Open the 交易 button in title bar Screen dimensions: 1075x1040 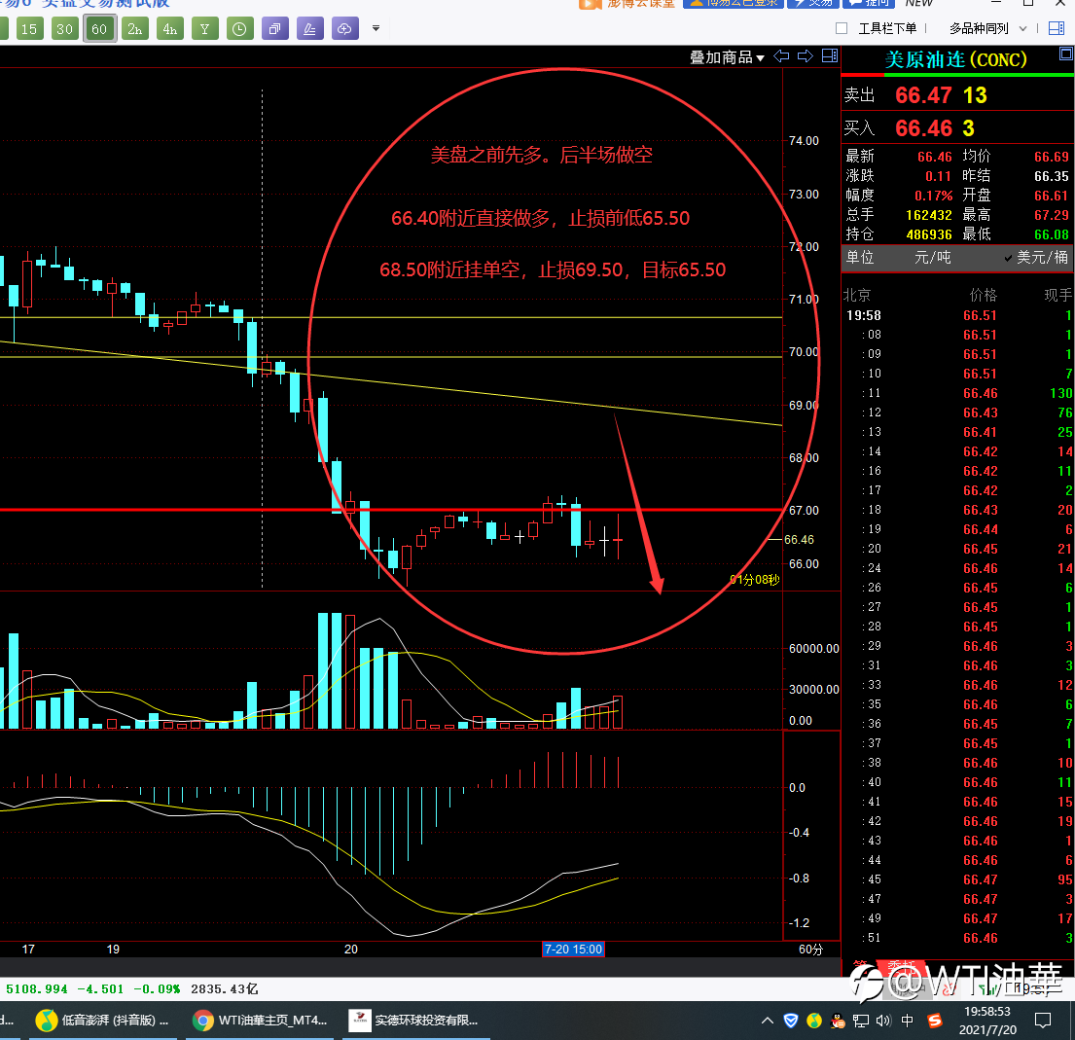[x=812, y=4]
